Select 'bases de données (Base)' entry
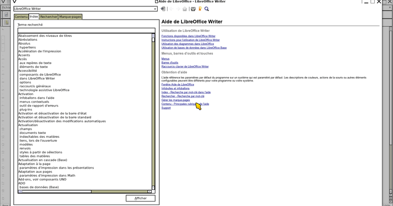The image size is (393, 206). (39, 187)
